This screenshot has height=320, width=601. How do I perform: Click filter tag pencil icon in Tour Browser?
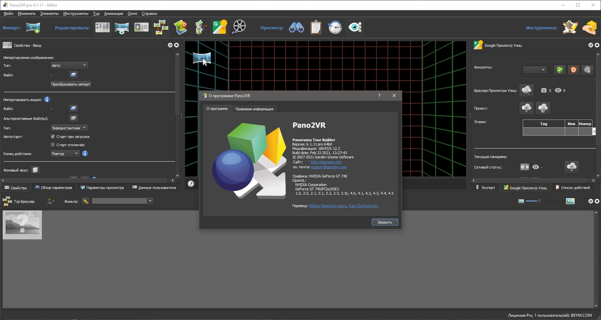[86, 201]
